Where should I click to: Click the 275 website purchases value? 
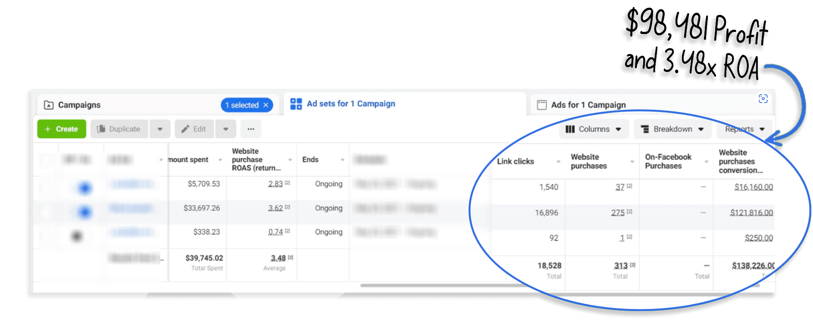pos(617,213)
